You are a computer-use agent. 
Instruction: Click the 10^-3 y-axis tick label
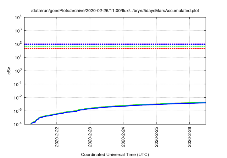18,111
